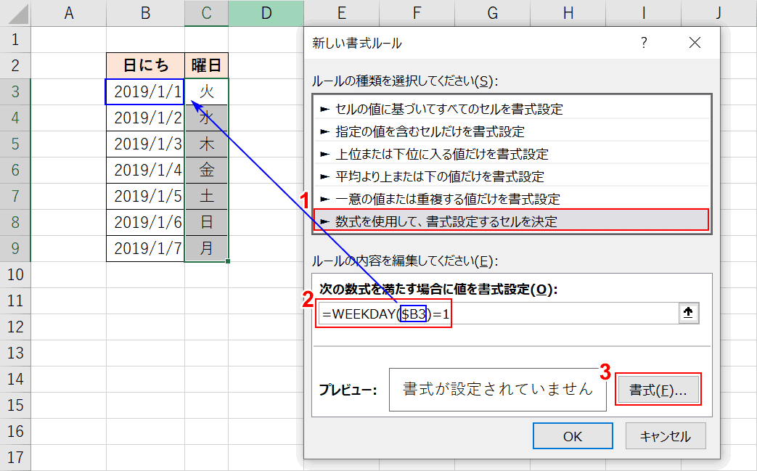
Task: Open dialog help question mark
Action: coord(644,43)
